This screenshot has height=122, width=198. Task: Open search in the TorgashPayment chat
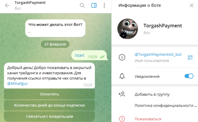tap(82, 5)
